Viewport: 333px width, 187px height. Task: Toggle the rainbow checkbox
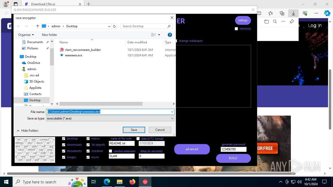(236, 29)
